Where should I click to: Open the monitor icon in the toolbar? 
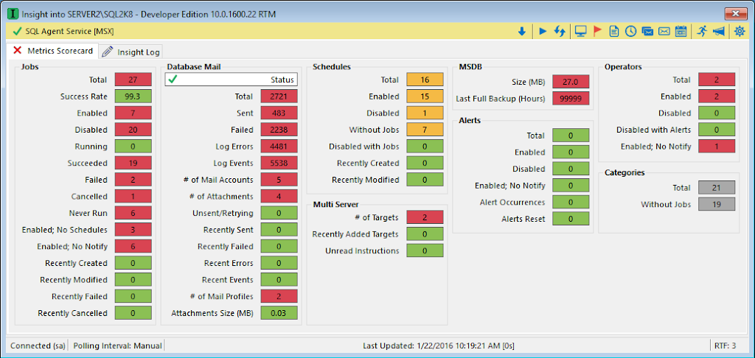(x=581, y=31)
